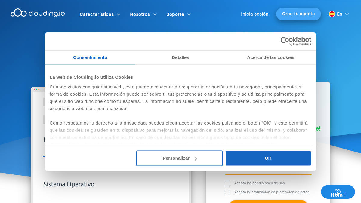Viewport: 361px width, 203px height.
Task: Click the Personalizar cookies button
Action: coord(179,158)
